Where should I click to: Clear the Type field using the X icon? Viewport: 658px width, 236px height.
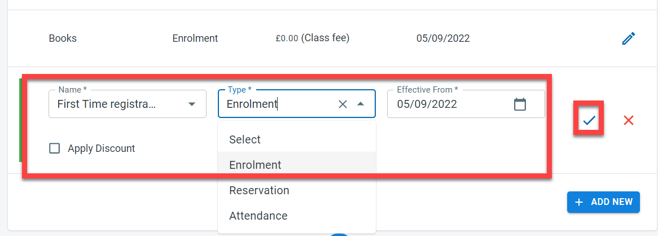coord(343,104)
